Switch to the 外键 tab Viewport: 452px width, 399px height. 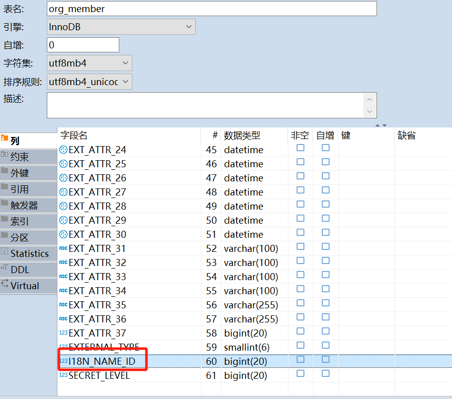[x=29, y=173]
